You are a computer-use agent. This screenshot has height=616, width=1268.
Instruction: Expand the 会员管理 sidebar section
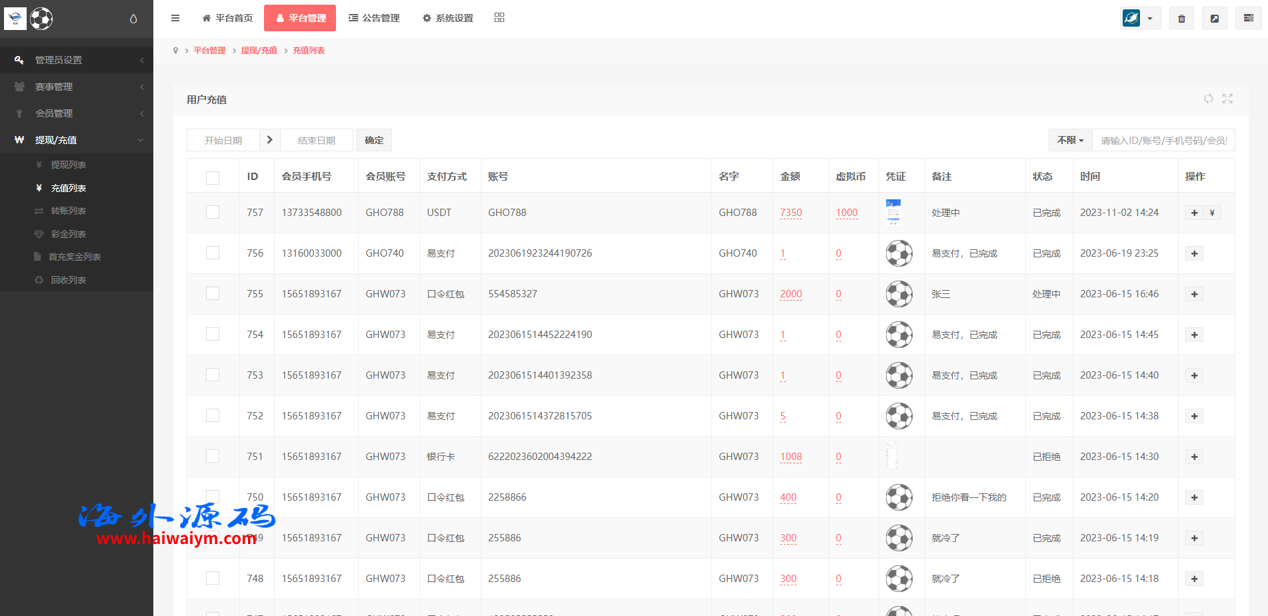click(77, 113)
